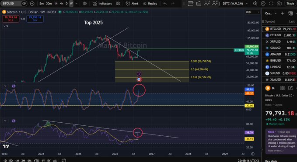
Task: Switch to the 4h timeframe
Action: pyautogui.click(x=62, y=3)
